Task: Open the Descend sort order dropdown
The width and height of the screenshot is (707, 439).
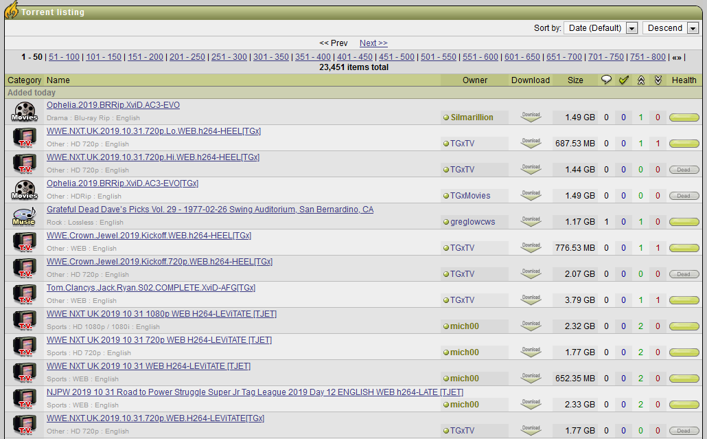Action: 671,28
